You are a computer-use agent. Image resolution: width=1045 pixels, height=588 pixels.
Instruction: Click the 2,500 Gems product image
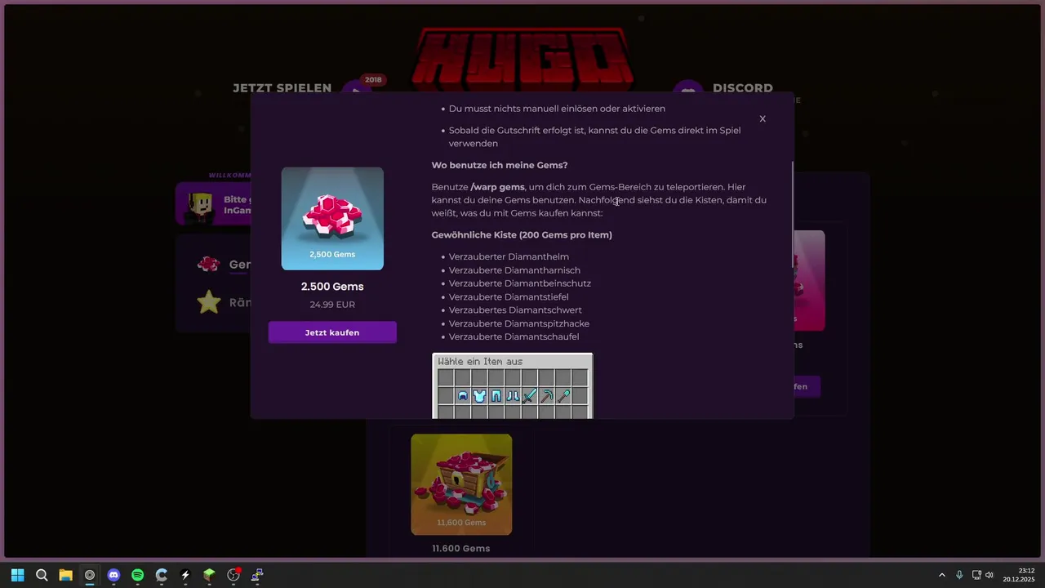(x=332, y=218)
